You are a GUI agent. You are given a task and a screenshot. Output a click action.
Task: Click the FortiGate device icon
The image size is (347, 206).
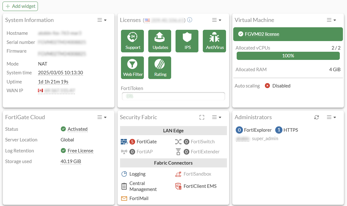(124, 142)
